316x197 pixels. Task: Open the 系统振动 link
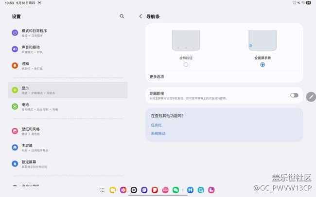(158, 134)
